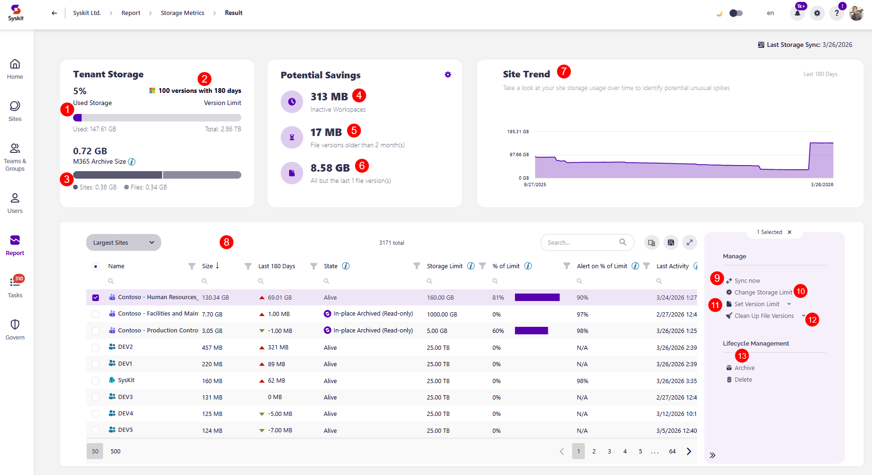Open the Largest Sites dropdown
Viewport: 872px width, 475px height.
click(123, 242)
